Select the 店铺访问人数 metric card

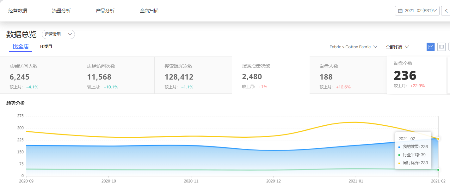click(x=39, y=76)
